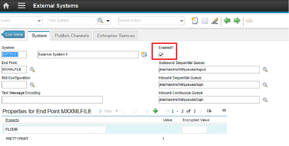Collapse the Properties table section
The image size is (289, 146).
(x=224, y=110)
